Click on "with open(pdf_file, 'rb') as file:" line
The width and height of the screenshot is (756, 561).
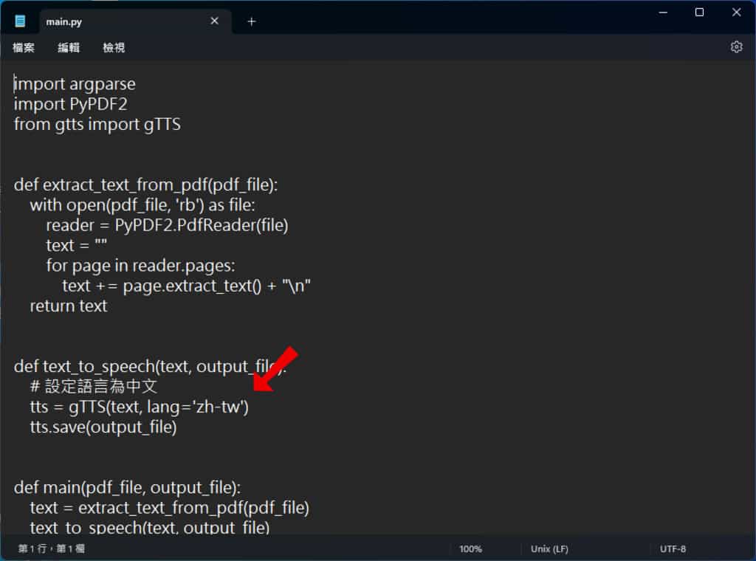[142, 204]
